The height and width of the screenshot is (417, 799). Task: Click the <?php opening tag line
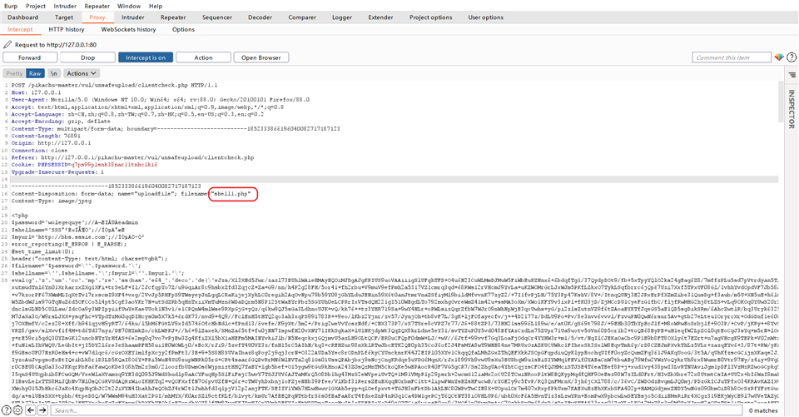point(20,216)
